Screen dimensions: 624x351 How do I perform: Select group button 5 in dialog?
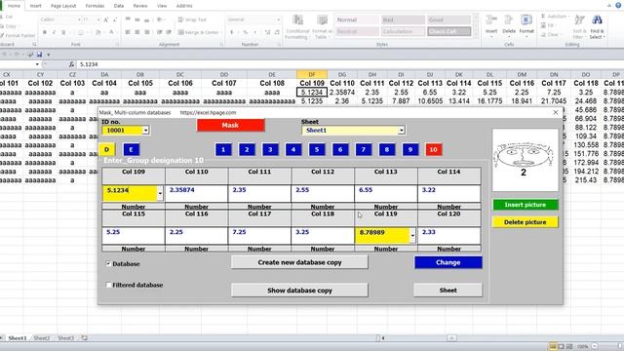317,149
